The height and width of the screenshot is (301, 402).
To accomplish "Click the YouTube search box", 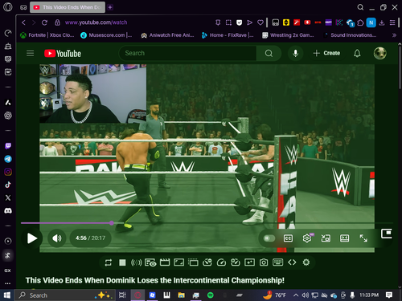I will [x=187, y=53].
